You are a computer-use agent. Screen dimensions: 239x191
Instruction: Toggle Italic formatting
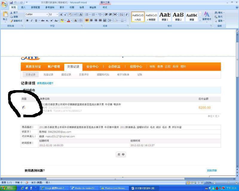[32, 21]
